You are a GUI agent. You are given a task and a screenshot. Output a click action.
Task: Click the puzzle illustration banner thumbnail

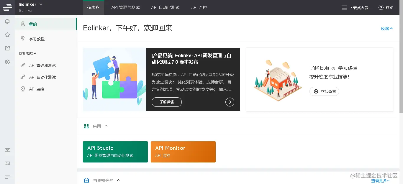(114, 79)
